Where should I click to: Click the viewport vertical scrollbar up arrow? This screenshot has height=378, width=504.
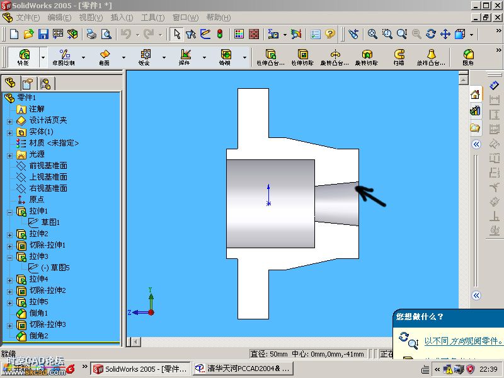(463, 79)
